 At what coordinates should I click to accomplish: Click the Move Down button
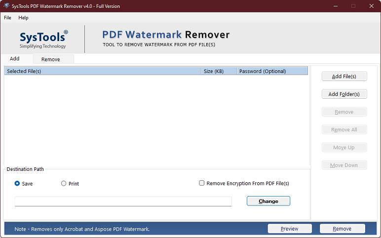344,165
